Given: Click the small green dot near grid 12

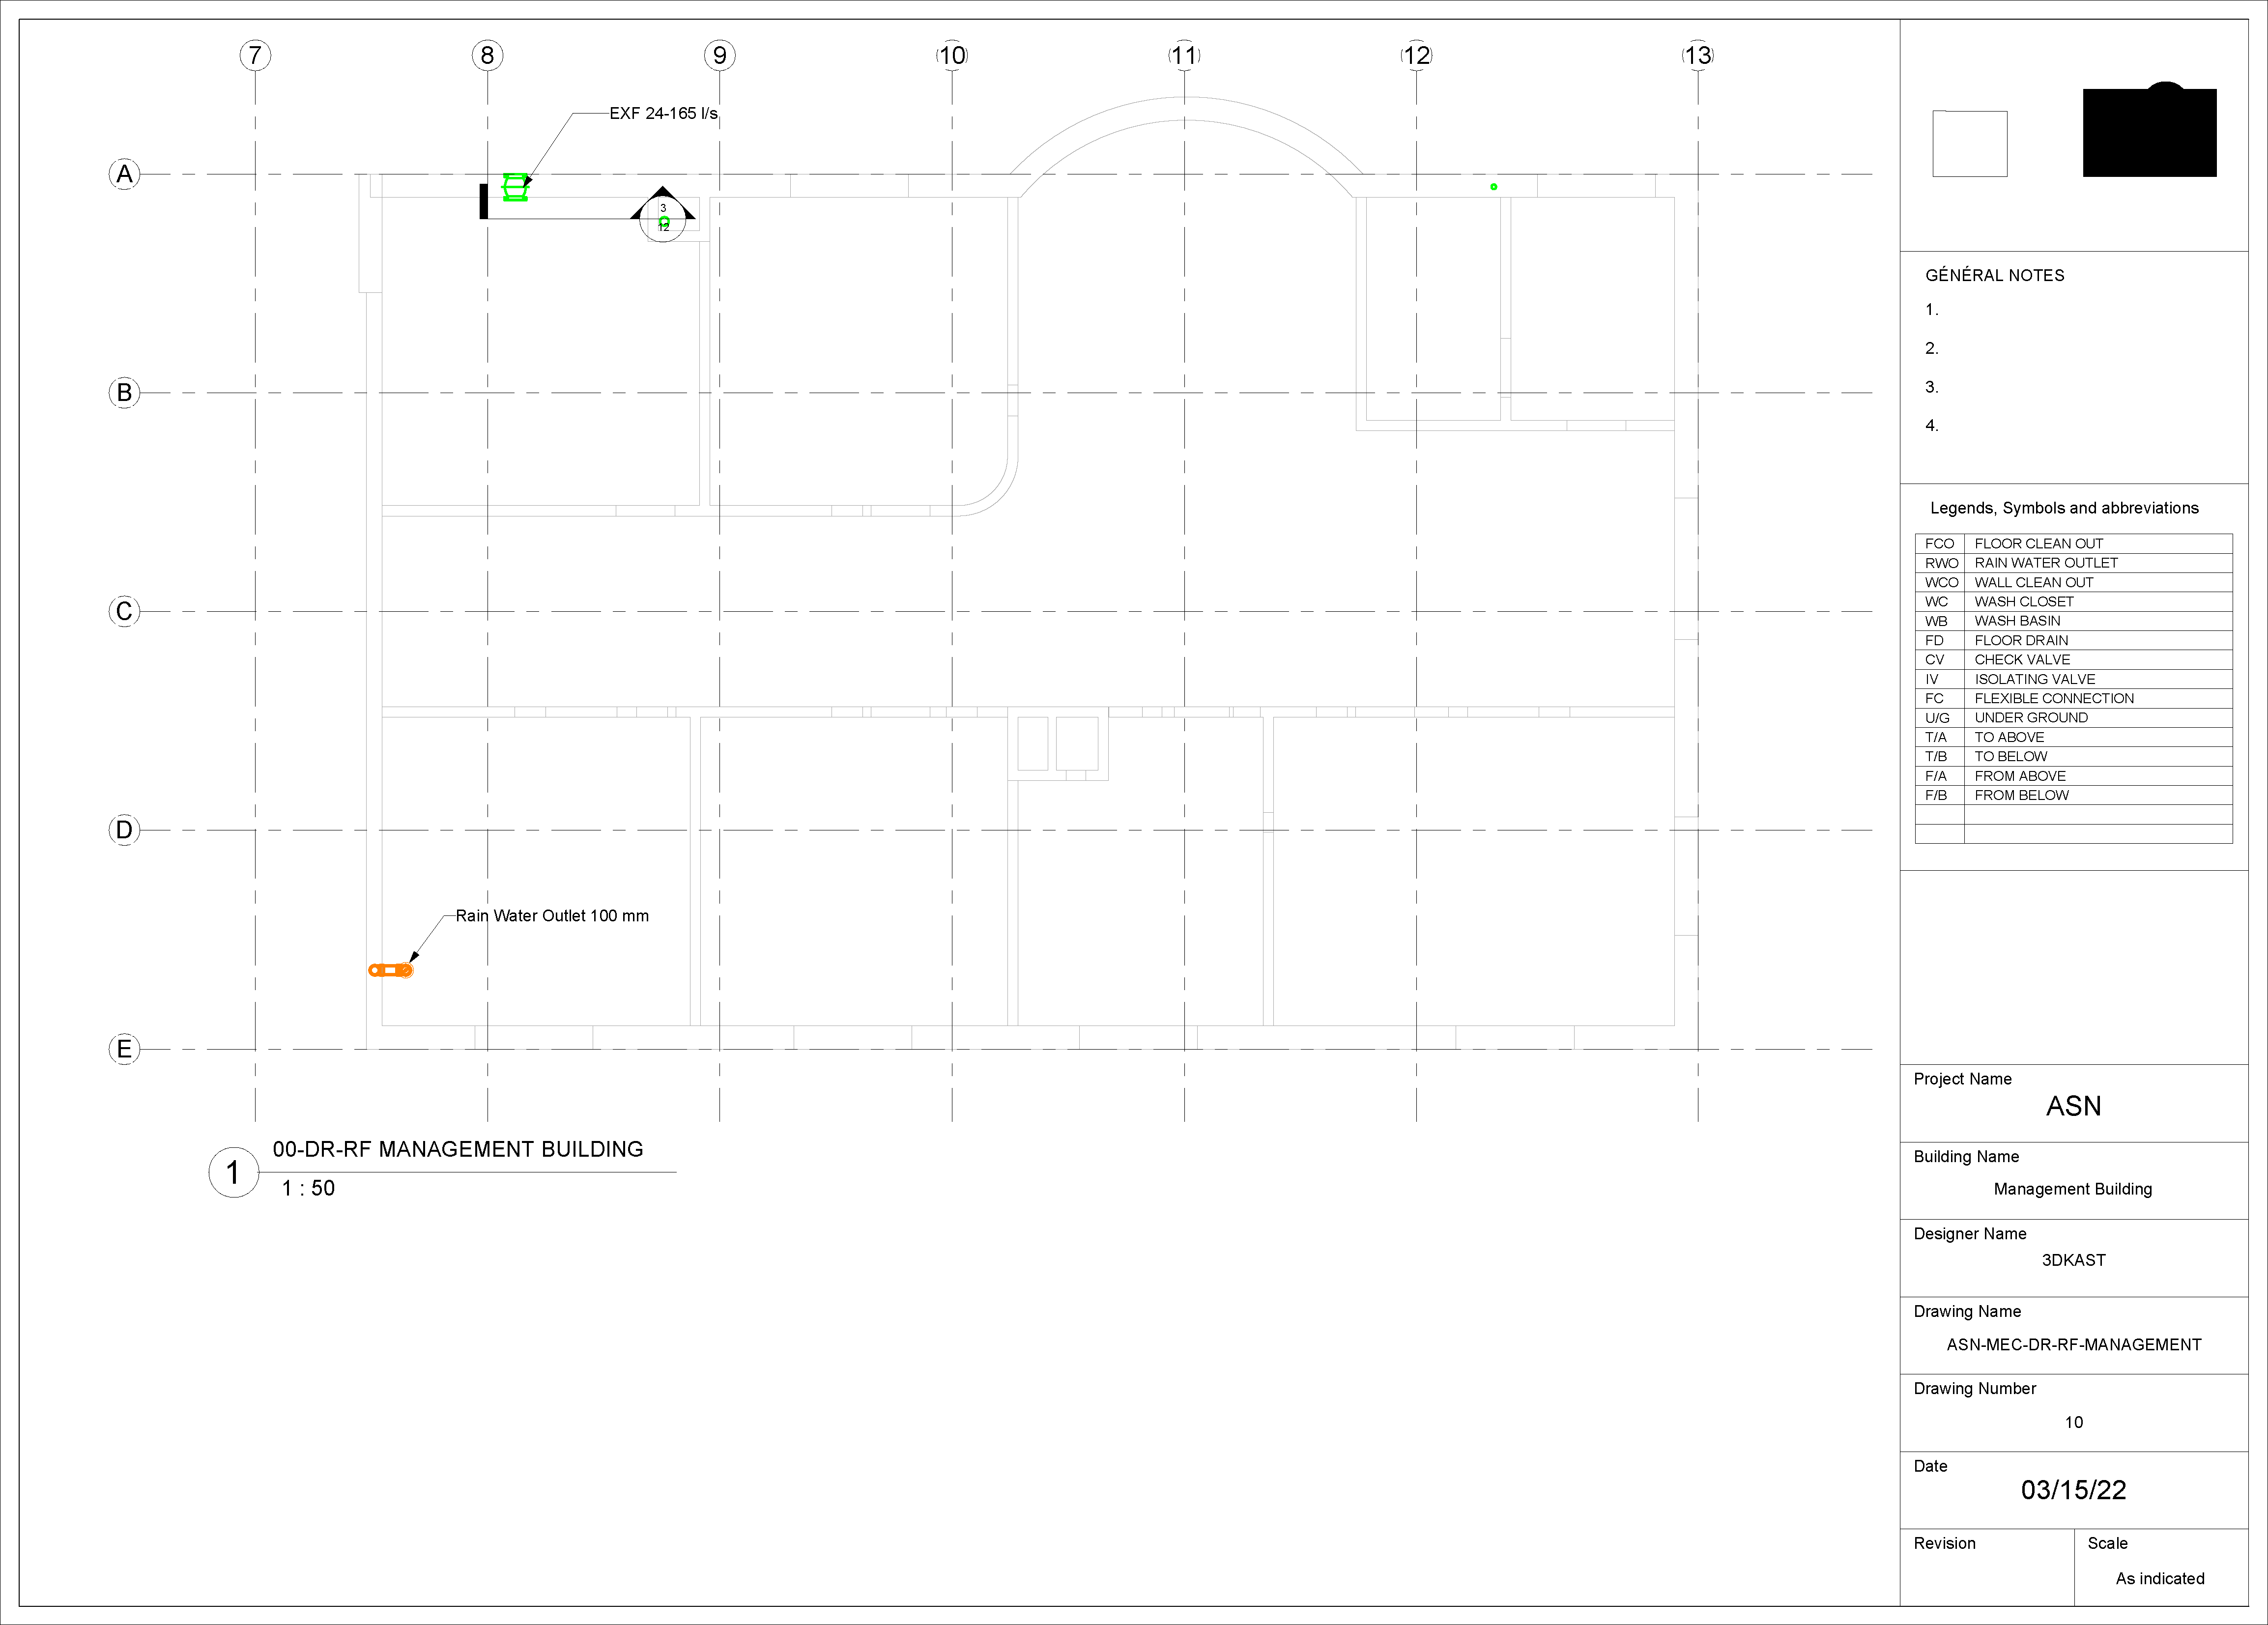Looking at the screenshot, I should 1494,187.
